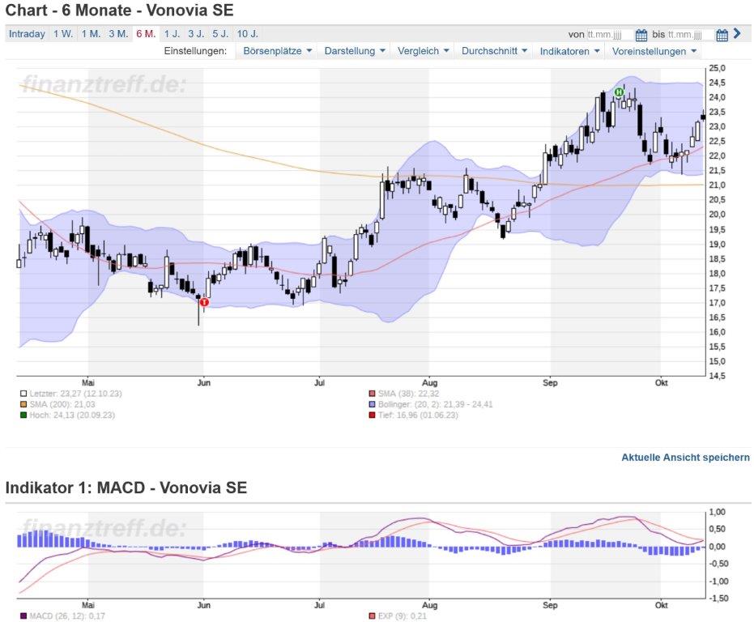Click the 1,00 MACD axis label
754x622 pixels.
(717, 512)
